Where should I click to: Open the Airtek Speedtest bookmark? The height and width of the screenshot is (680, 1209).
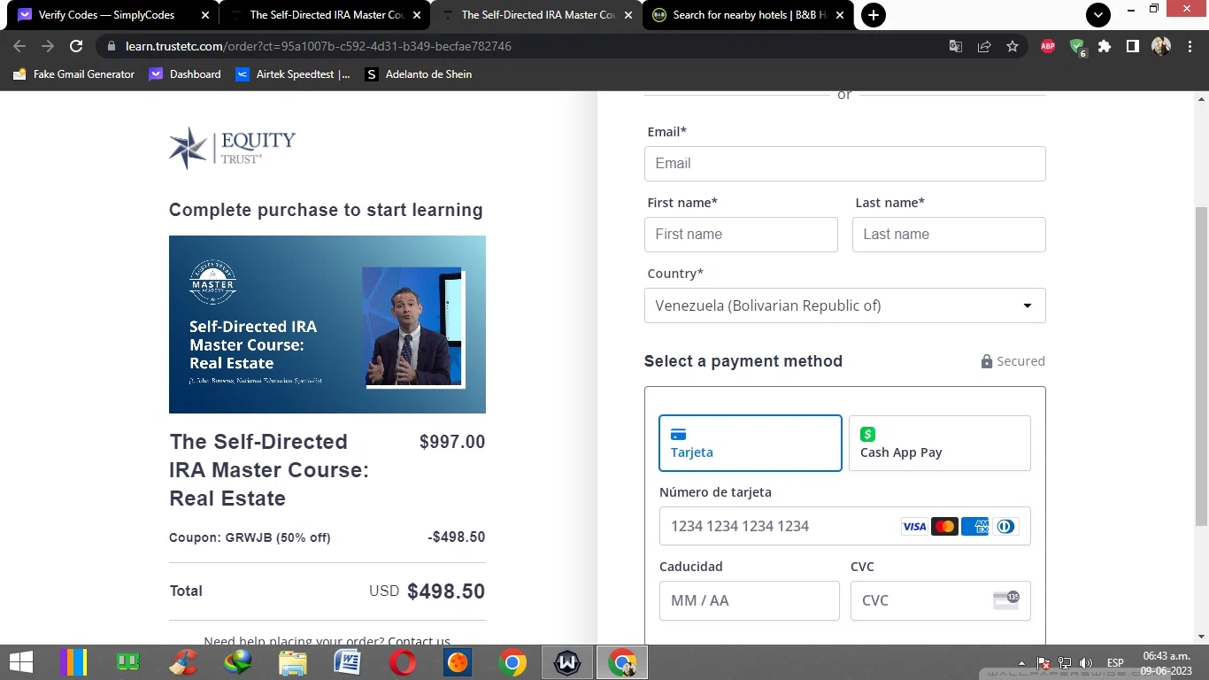tap(293, 74)
